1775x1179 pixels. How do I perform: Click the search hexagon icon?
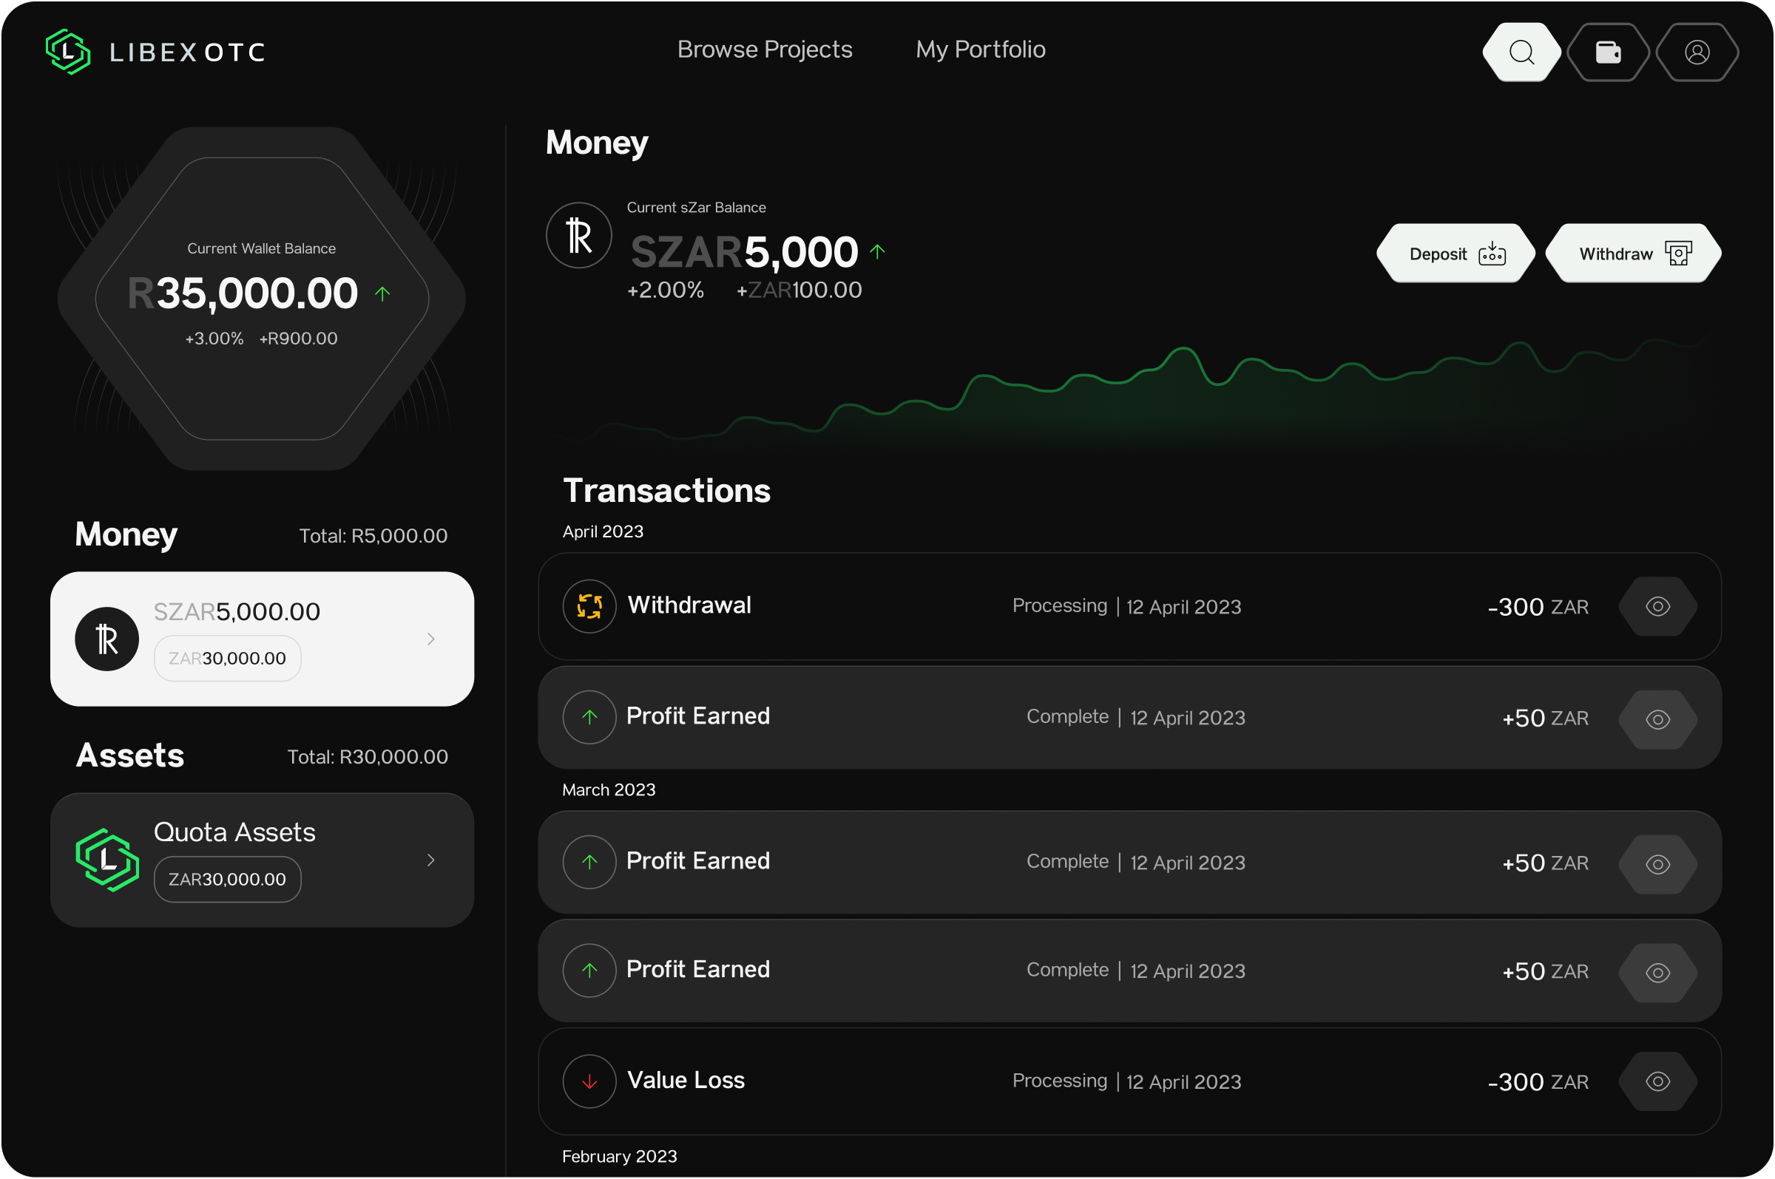1521,52
